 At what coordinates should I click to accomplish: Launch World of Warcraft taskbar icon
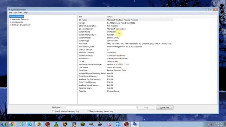click(x=65, y=124)
